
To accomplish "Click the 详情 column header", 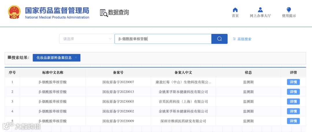I will (293, 72).
